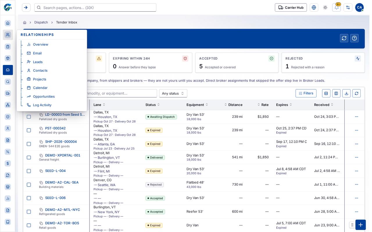Click the bar chart sidebar icon
The height and width of the screenshot is (232, 372).
8,198
